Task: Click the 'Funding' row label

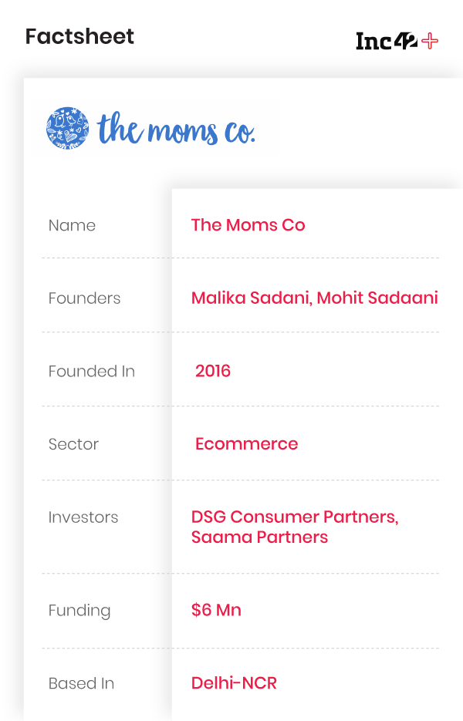Action: (x=79, y=611)
